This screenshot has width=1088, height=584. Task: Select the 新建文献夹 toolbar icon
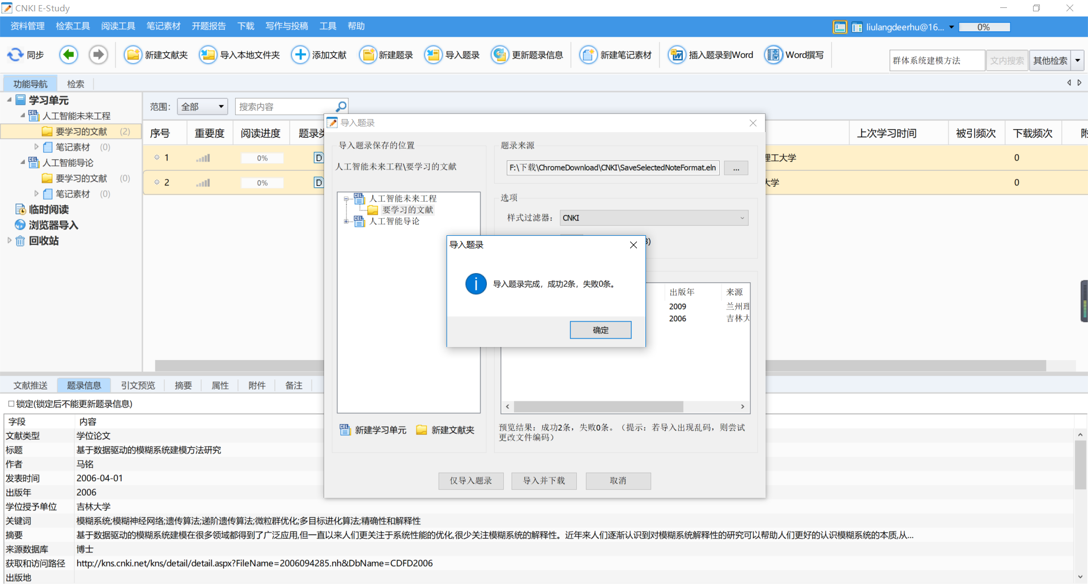pyautogui.click(x=133, y=54)
